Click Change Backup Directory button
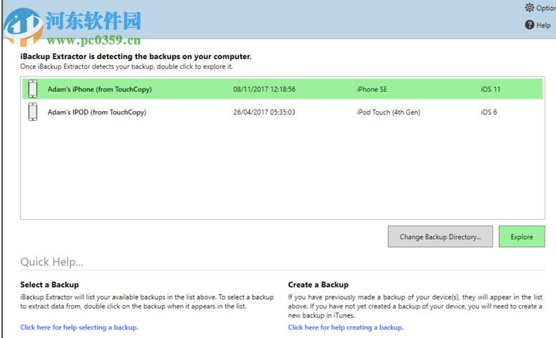The image size is (556, 338). tap(440, 237)
